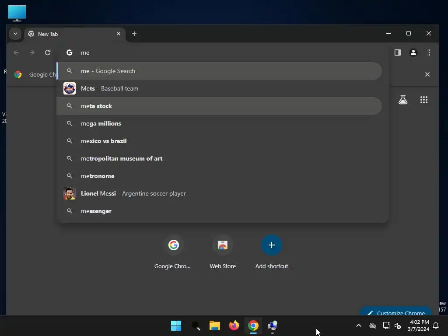Select the Lionel Messi suggestion
448x336 pixels.
(219, 193)
